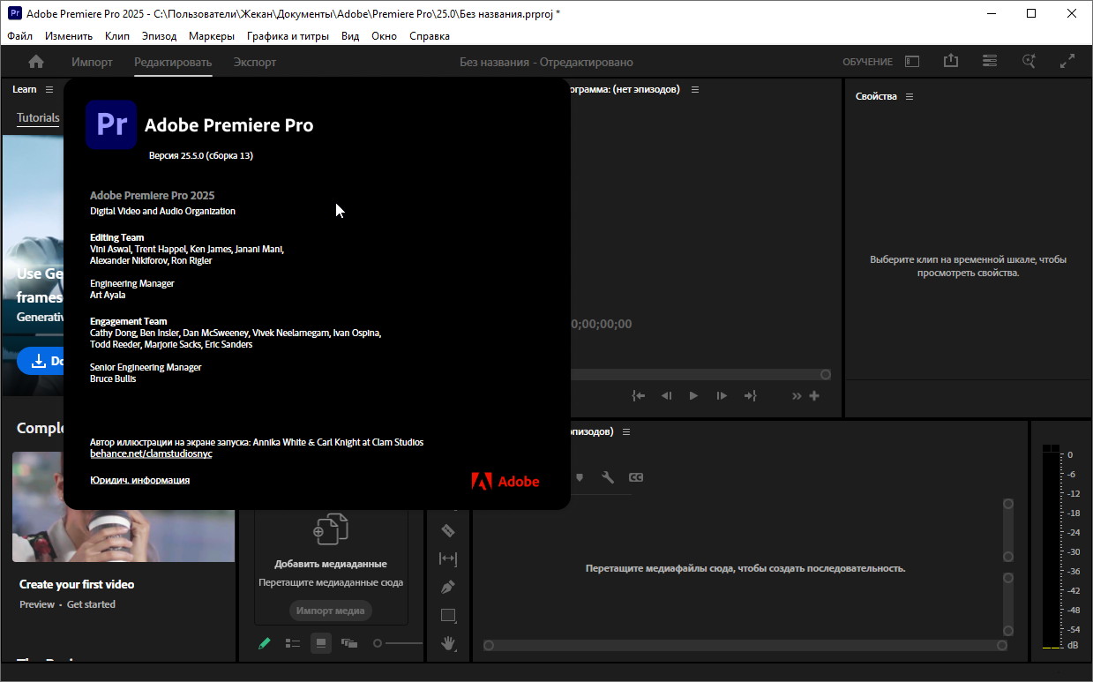The width and height of the screenshot is (1093, 682).
Task: Click the Pr logo in About dialog
Action: click(111, 124)
